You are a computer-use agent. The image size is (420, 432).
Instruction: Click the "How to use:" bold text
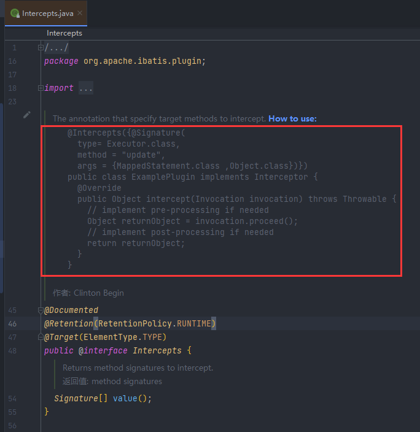(292, 118)
